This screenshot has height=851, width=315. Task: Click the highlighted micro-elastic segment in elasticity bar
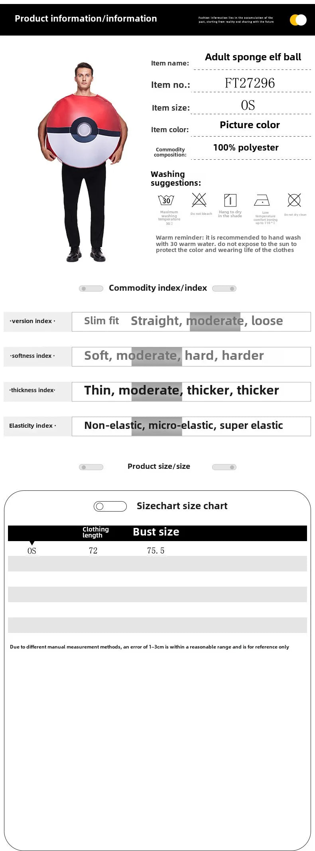157,426
